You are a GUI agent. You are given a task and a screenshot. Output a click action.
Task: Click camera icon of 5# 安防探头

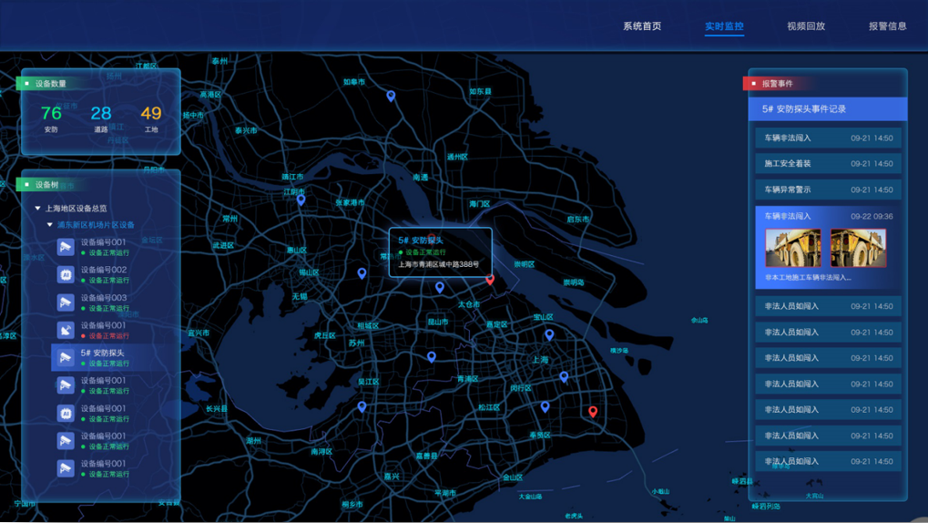pyautogui.click(x=66, y=358)
